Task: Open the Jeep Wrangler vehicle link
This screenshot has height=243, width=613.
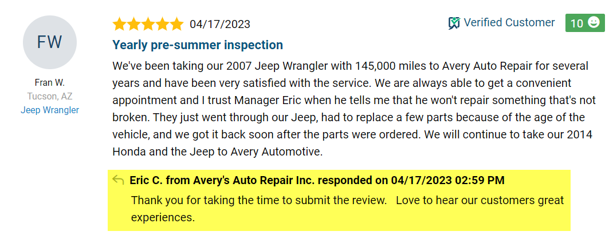Action: click(50, 110)
